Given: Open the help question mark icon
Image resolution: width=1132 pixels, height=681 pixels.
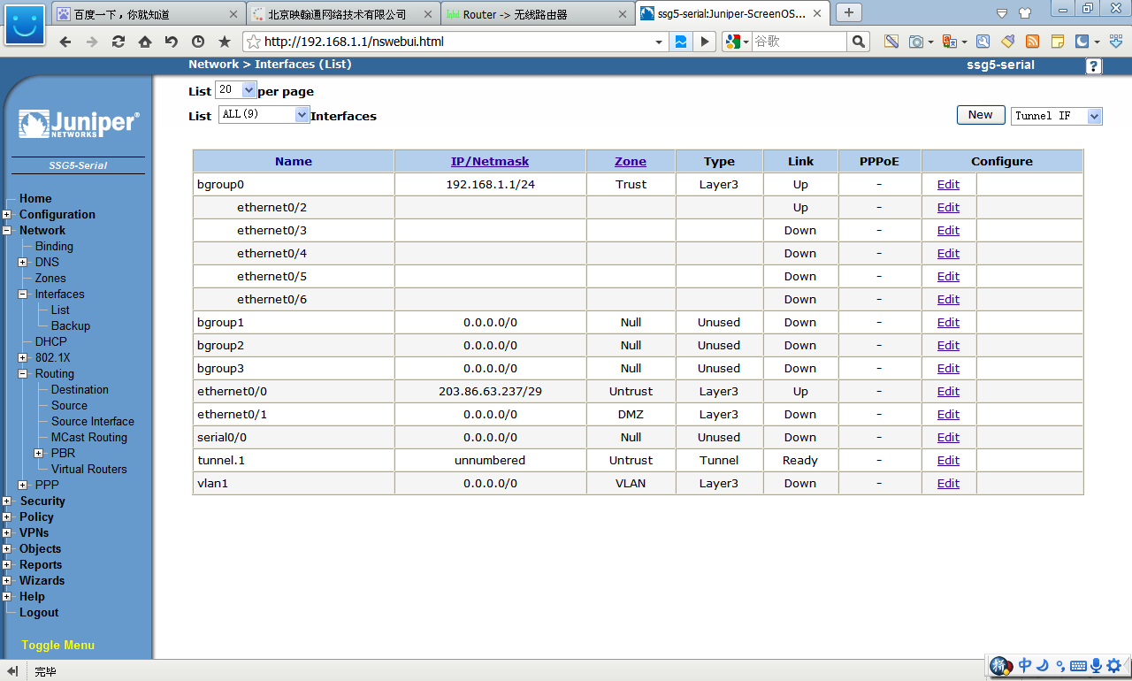Looking at the screenshot, I should point(1094,66).
